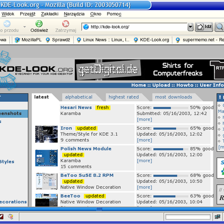
Task: Click [more] under Polish News Module score
Action: 144,161
